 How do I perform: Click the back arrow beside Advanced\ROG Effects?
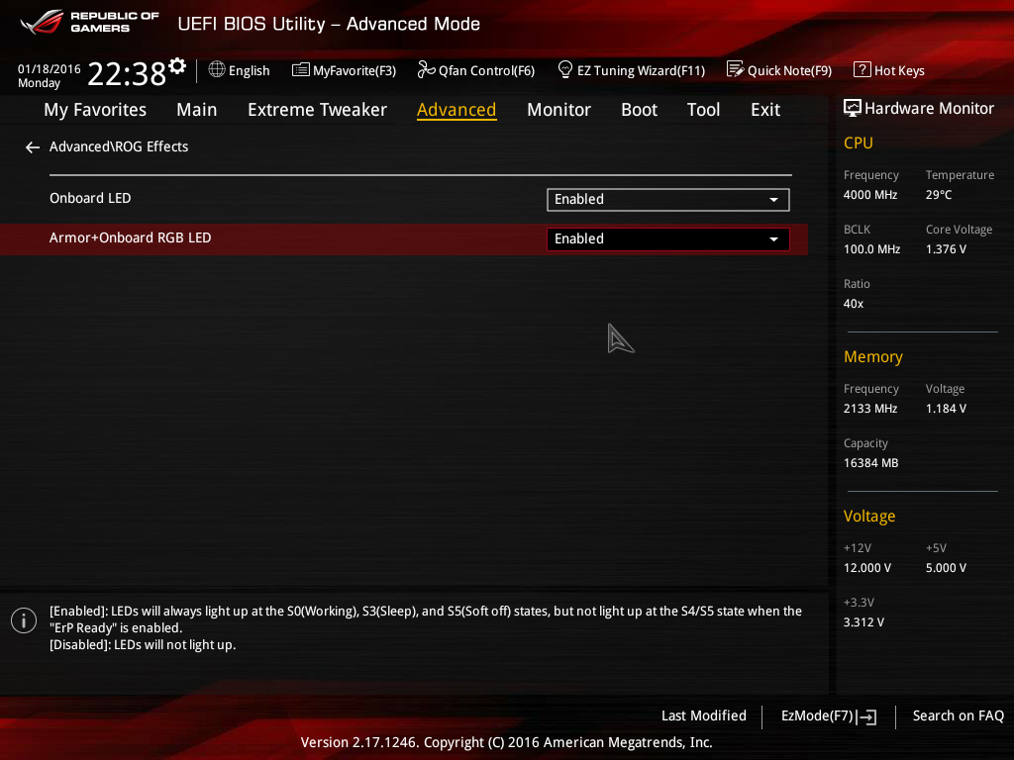[x=33, y=148]
